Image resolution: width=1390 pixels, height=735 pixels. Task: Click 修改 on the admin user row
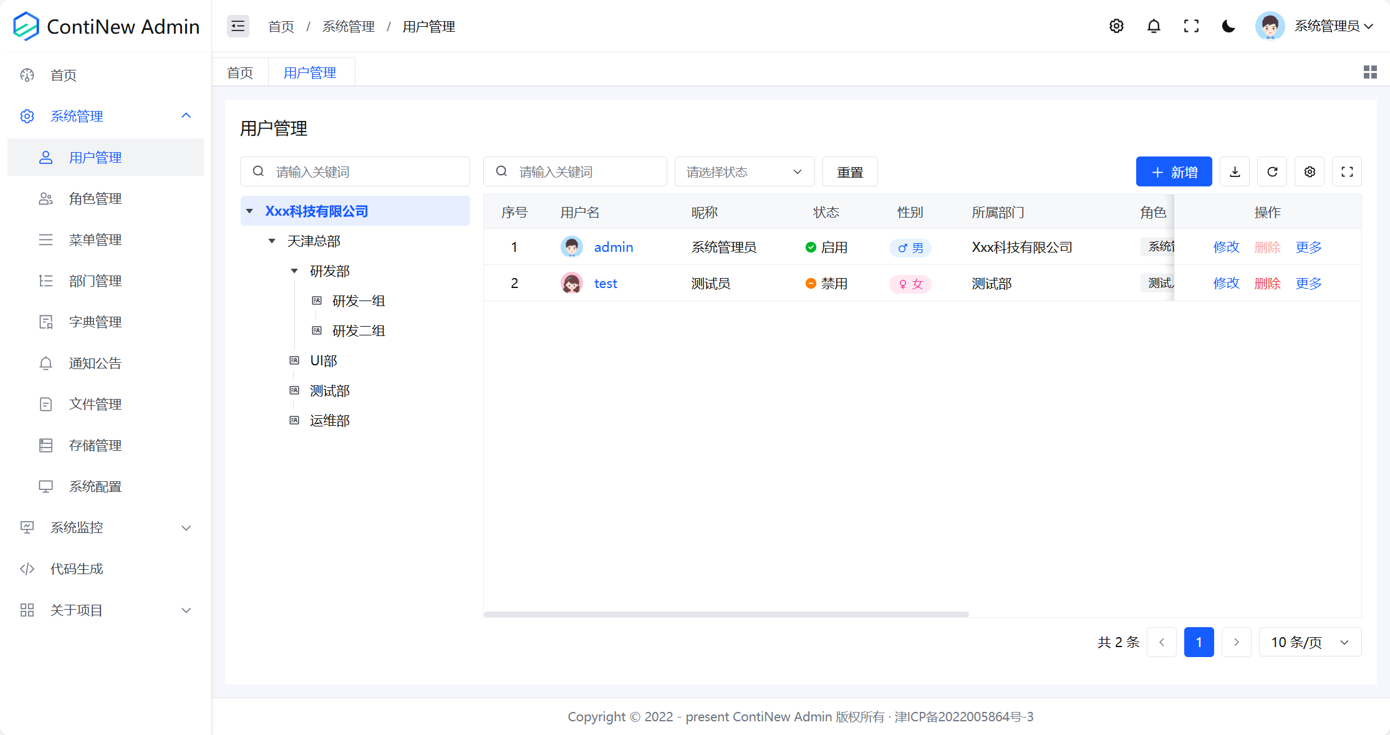pos(1226,247)
